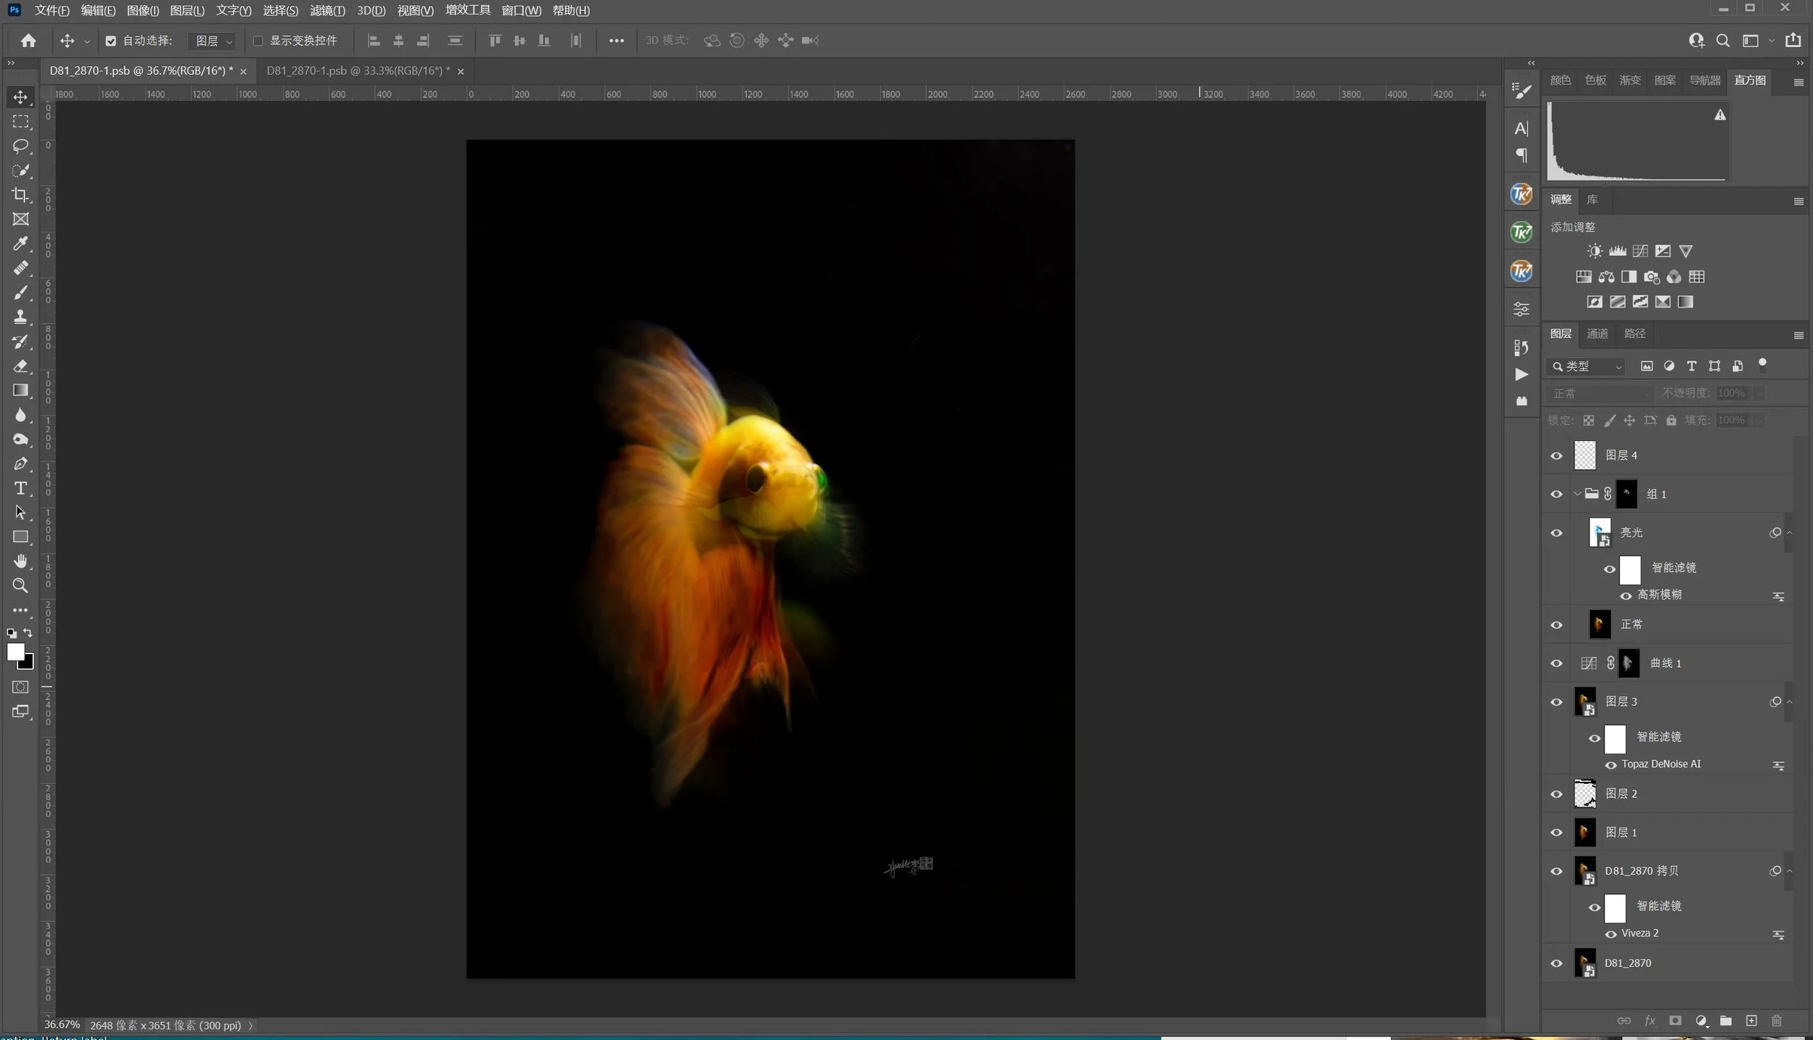Select the Hand tool
The width and height of the screenshot is (1813, 1040).
(x=20, y=561)
